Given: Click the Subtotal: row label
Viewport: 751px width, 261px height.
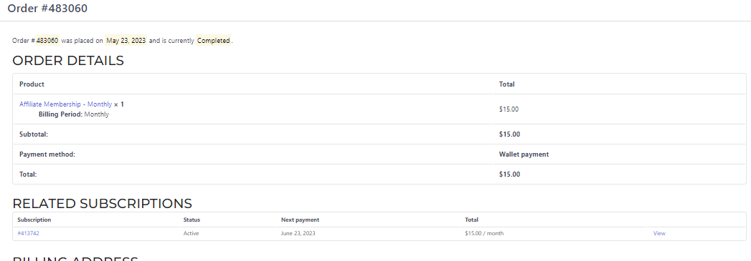Looking at the screenshot, I should [x=34, y=134].
